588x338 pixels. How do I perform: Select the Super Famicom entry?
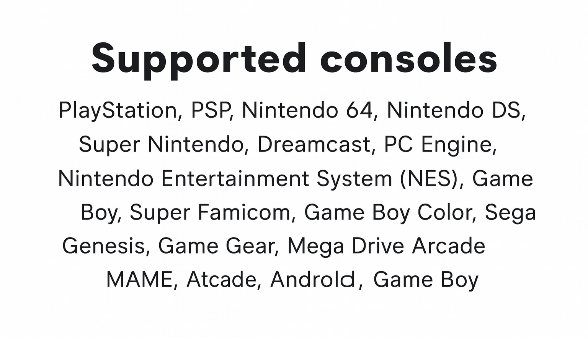[210, 212]
